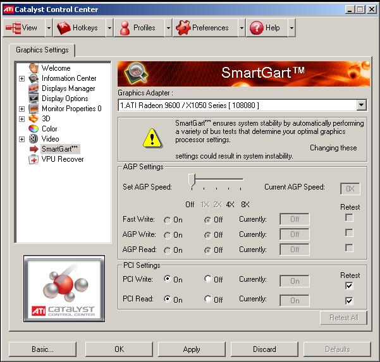
Task: Select Fast Write Off radio button
Action: tap(207, 220)
